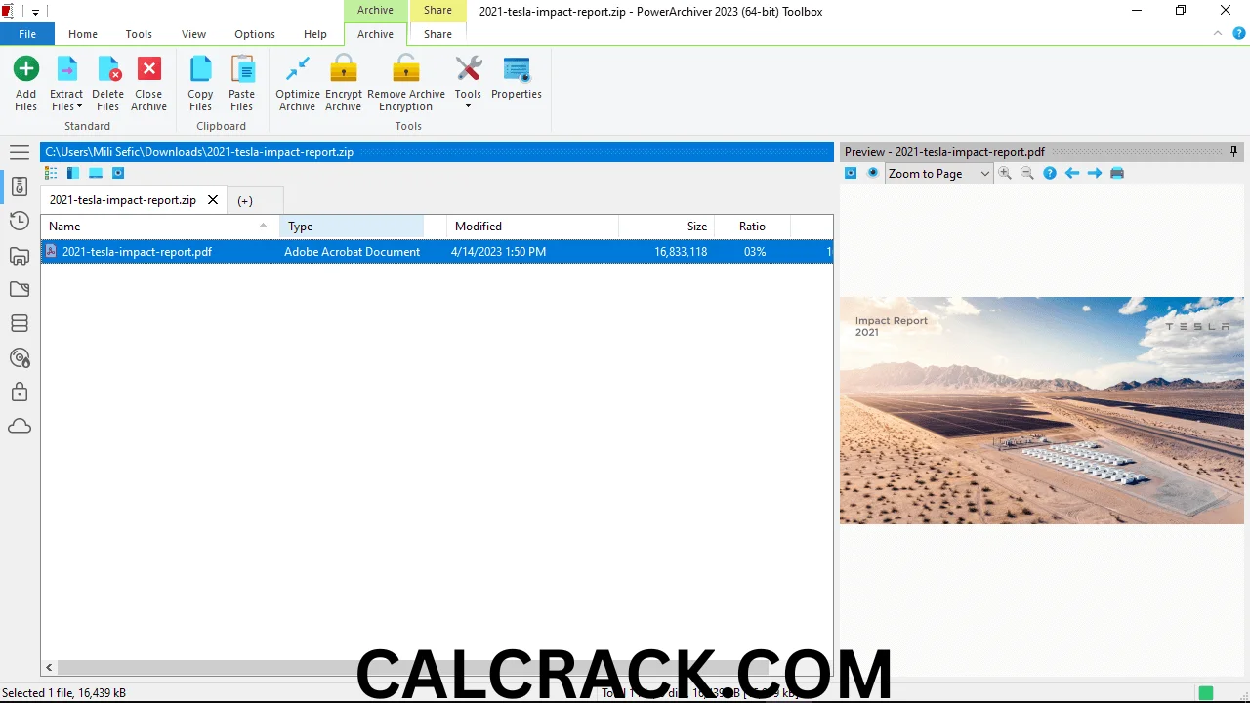Open a new tab with (+)

tap(245, 200)
